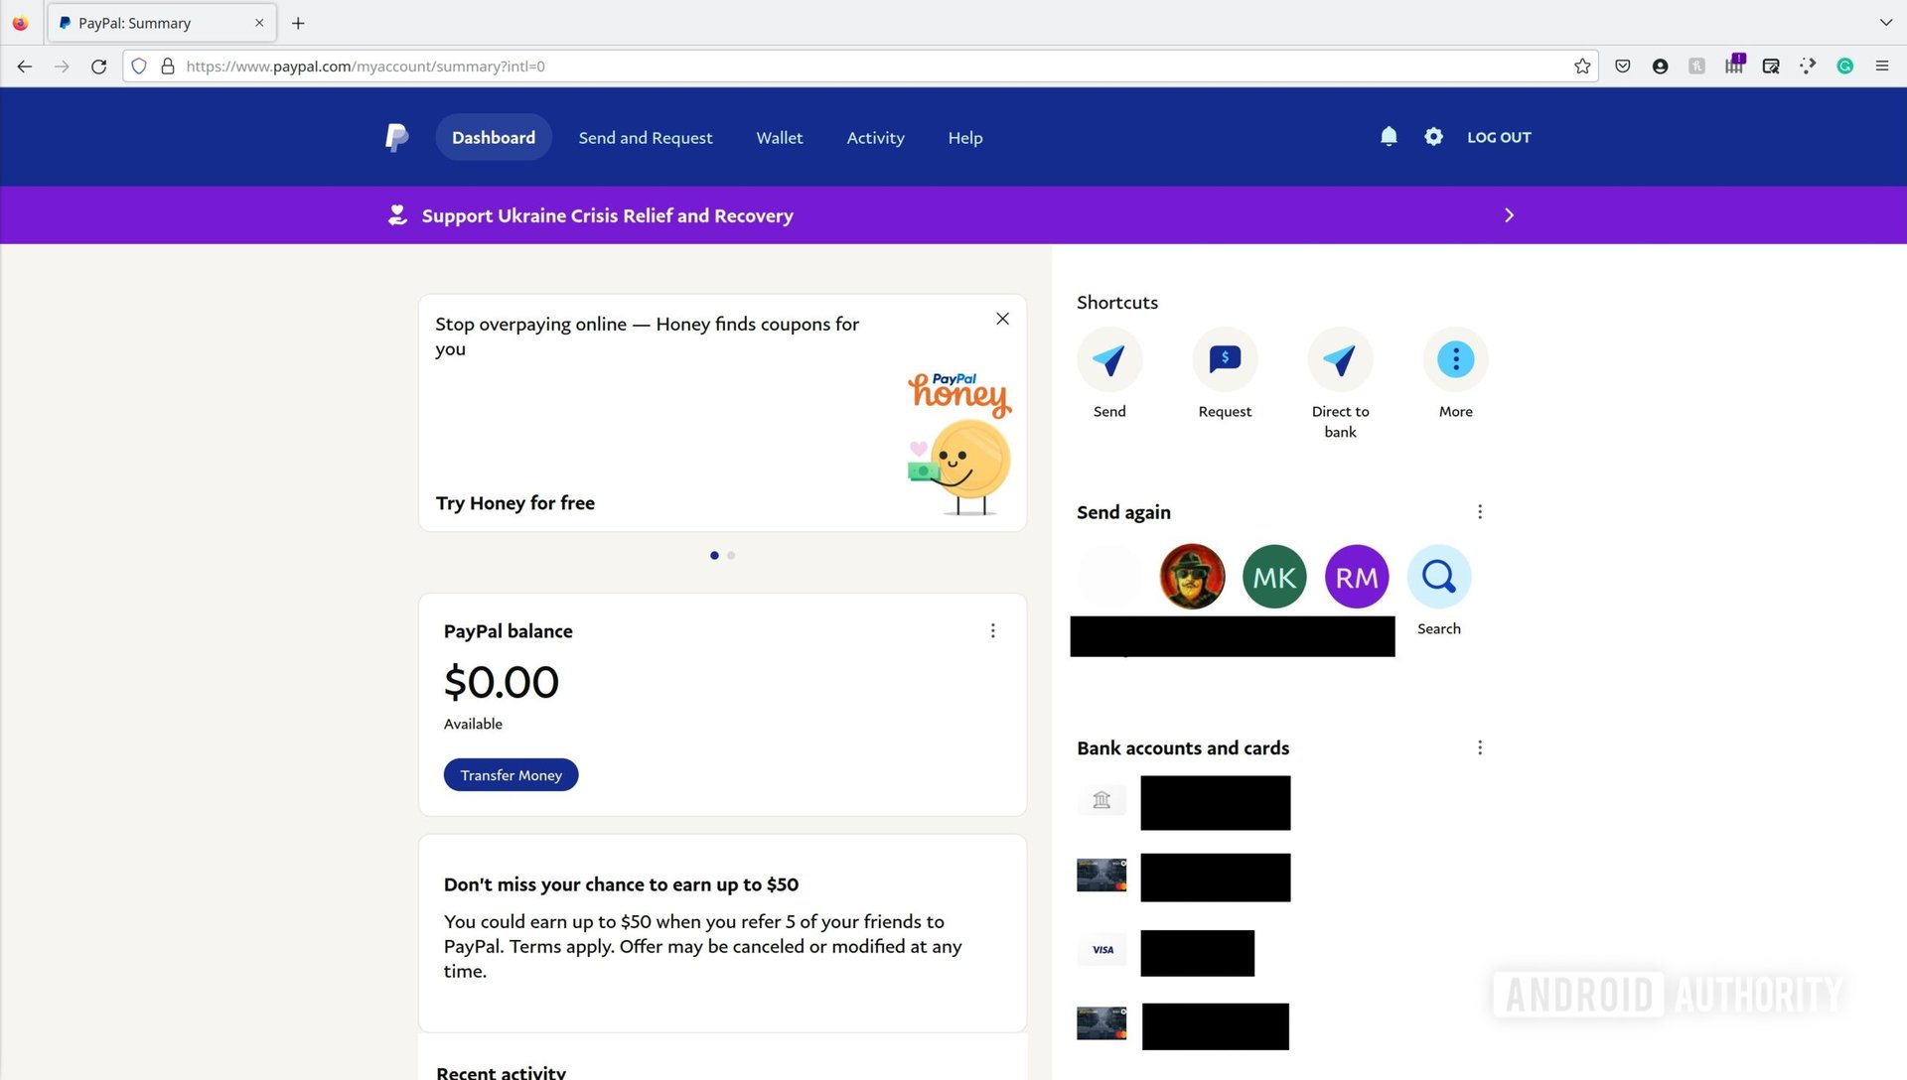
Task: Click the Search contact icon in Send again
Action: pyautogui.click(x=1438, y=575)
